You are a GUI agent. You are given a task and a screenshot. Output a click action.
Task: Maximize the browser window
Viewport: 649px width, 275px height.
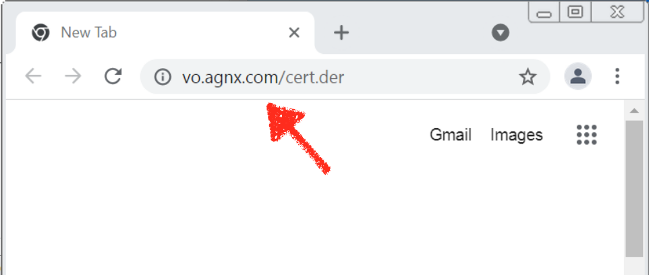pos(575,12)
